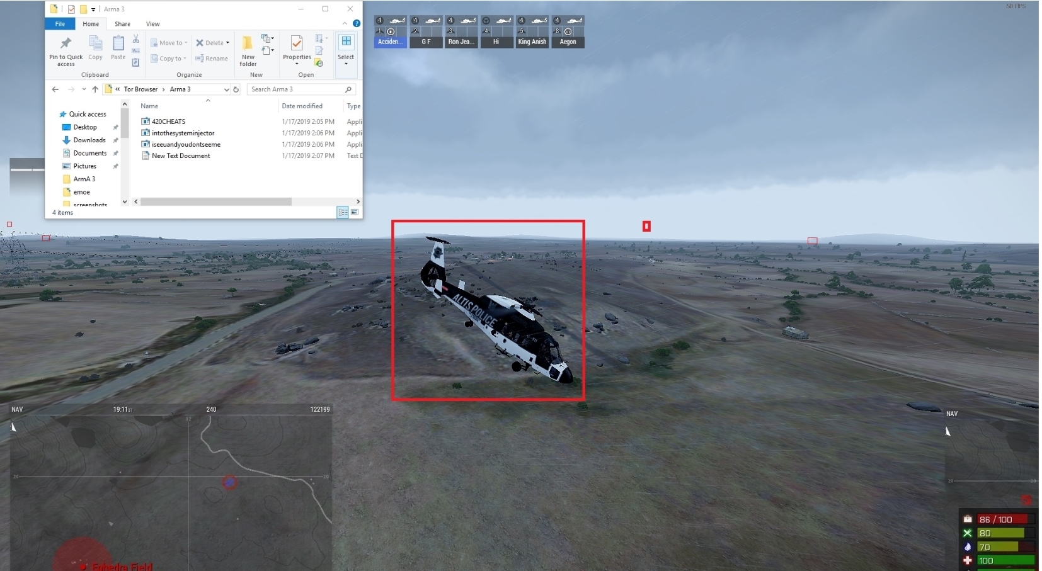Select squad unit G F in game
Screen dimensions: 1042x571
427,31
